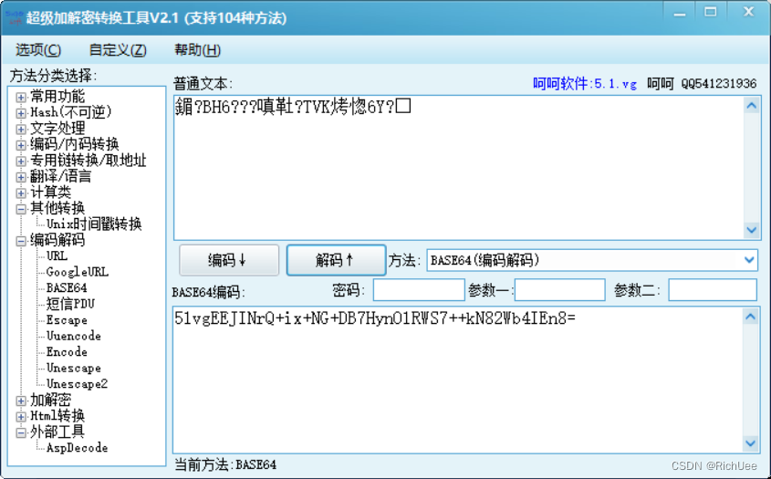Select the URL tree item
The height and width of the screenshot is (479, 771).
click(x=57, y=256)
